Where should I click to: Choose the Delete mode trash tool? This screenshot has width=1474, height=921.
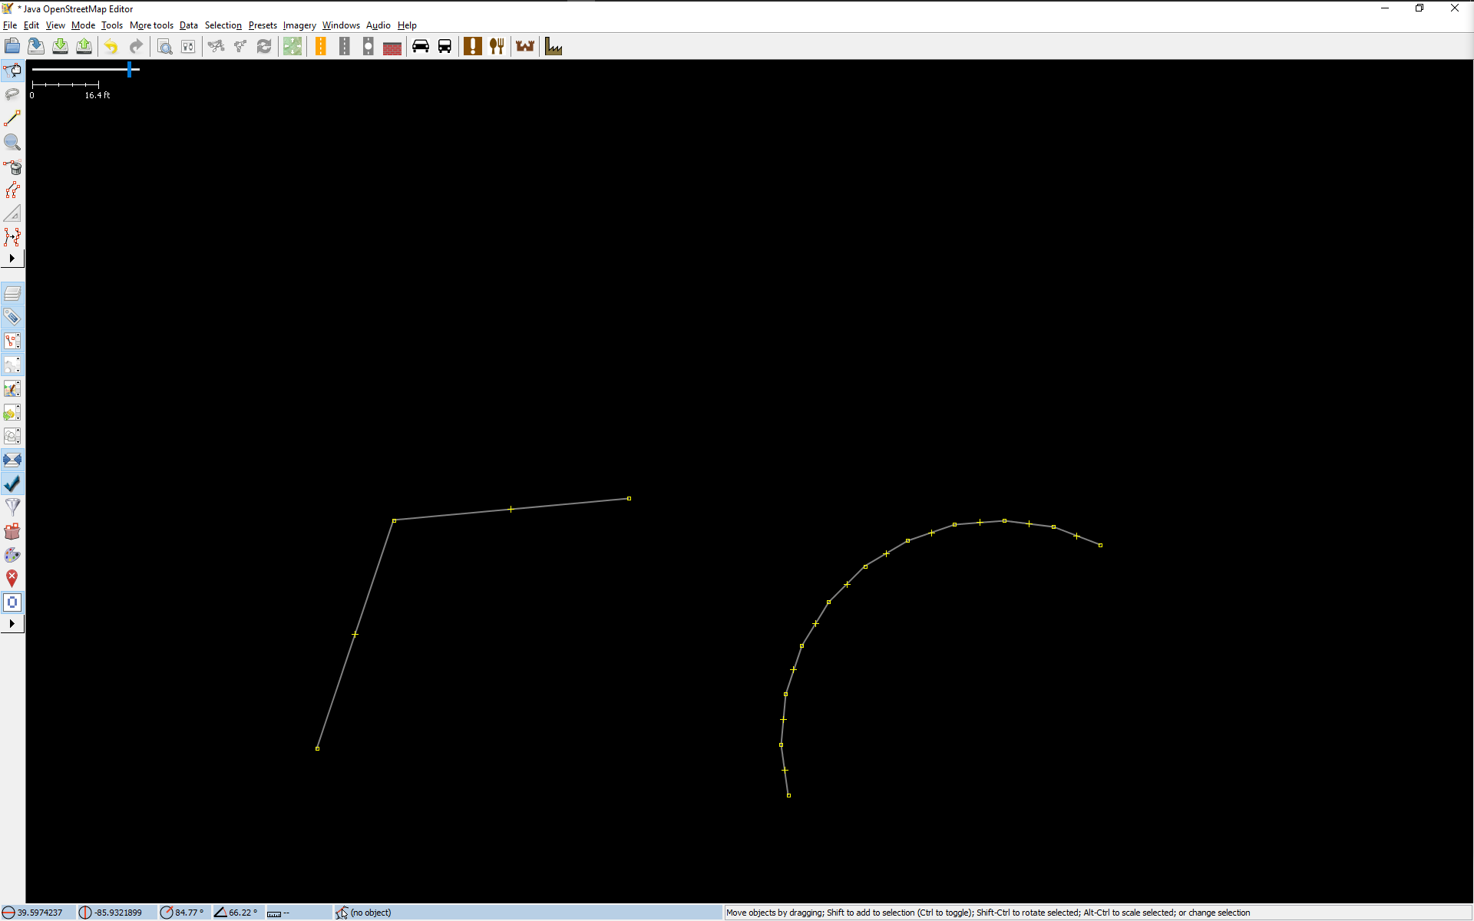[x=12, y=167]
